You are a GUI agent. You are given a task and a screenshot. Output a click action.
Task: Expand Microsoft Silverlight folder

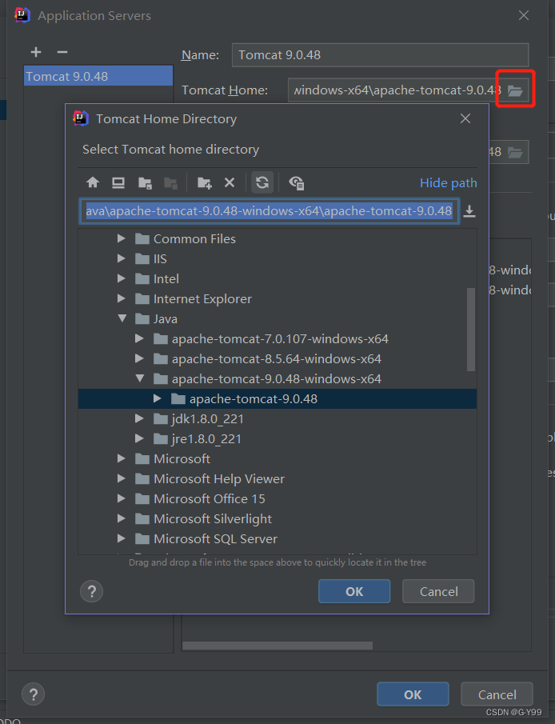(121, 518)
